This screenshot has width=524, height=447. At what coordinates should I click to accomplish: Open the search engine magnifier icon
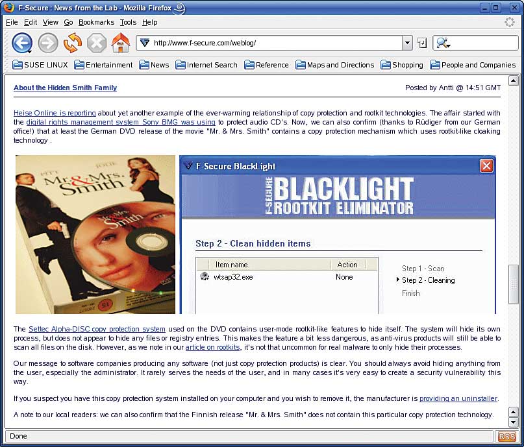tap(443, 43)
